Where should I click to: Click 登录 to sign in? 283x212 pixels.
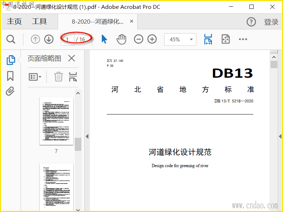(x=271, y=22)
